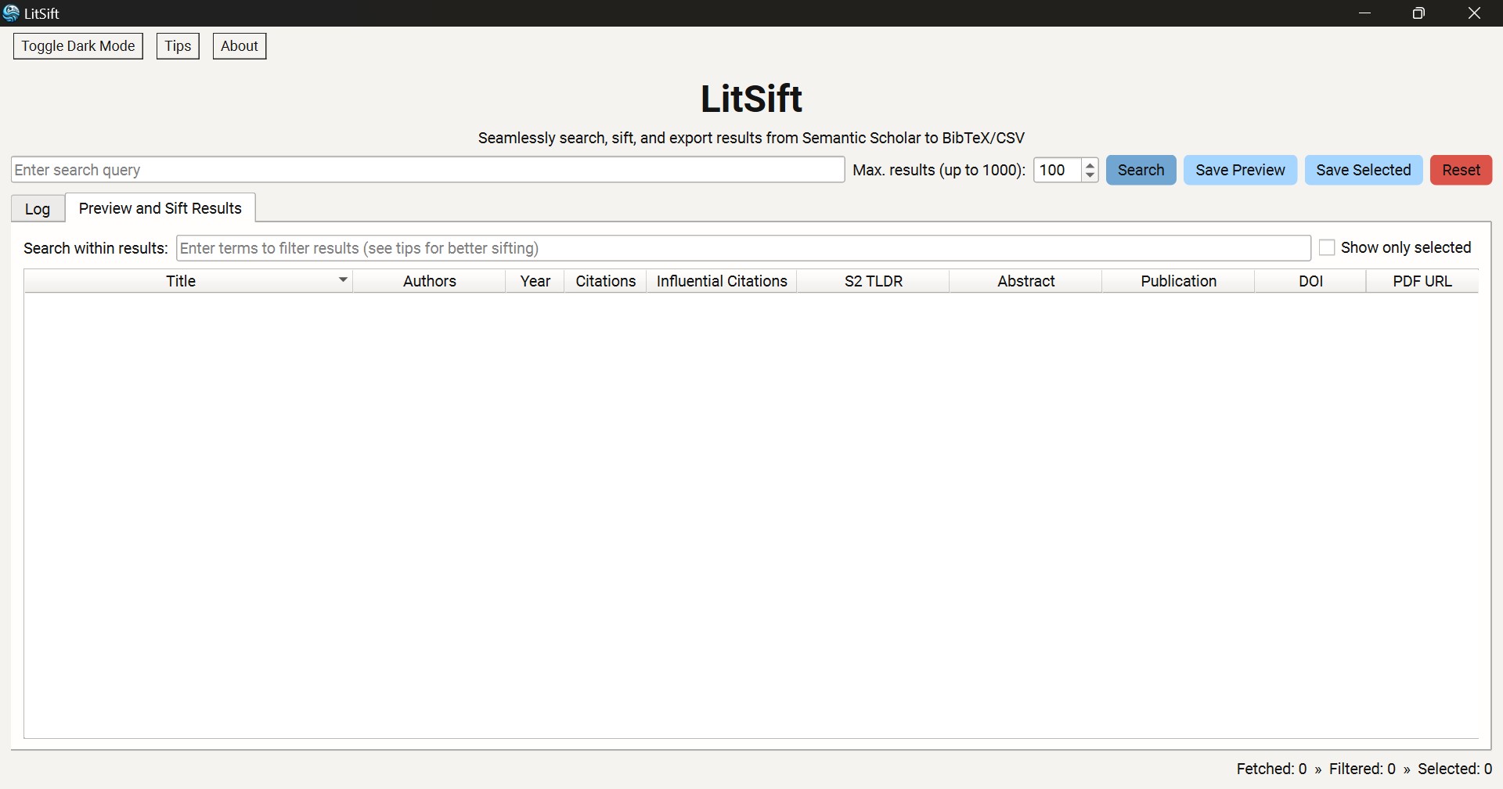Sort by Citations column header
Viewport: 1503px width, 789px height.
(605, 281)
